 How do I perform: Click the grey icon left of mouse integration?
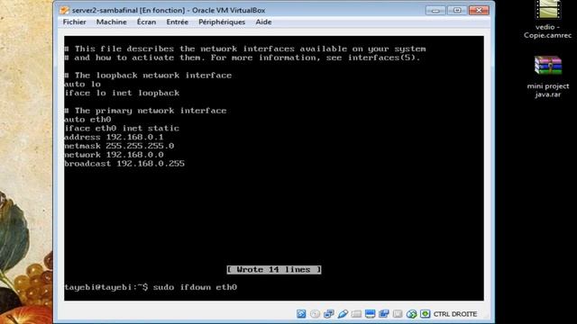tap(398, 314)
